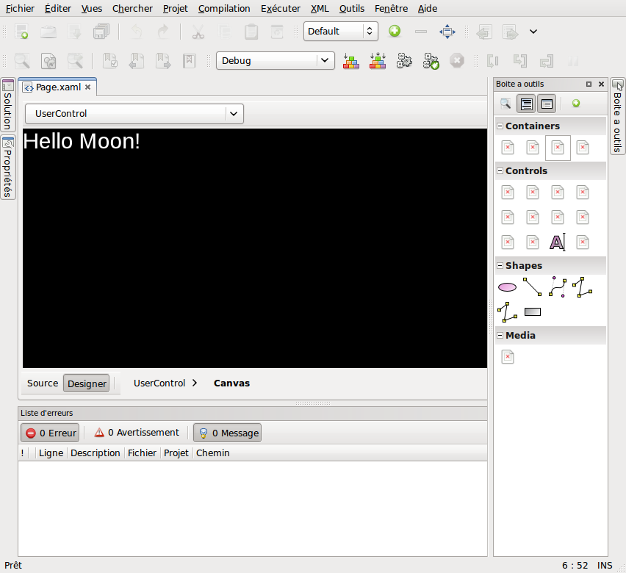Toggle fullscreen with blue arrows icon
The width and height of the screenshot is (626, 573).
(447, 32)
